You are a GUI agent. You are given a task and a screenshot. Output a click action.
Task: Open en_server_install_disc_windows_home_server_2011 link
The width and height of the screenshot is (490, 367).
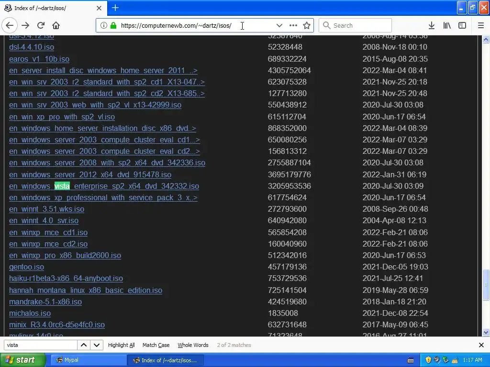pyautogui.click(x=103, y=71)
